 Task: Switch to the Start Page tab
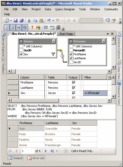[x=66, y=34]
